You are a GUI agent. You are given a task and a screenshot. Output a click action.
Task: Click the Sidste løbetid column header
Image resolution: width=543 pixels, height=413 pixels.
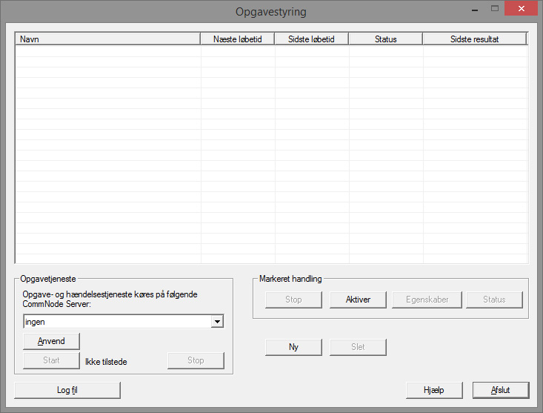(x=312, y=39)
